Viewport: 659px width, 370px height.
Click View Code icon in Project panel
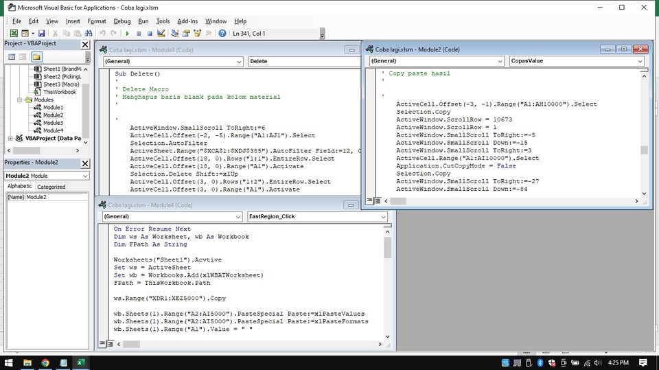tap(10, 56)
